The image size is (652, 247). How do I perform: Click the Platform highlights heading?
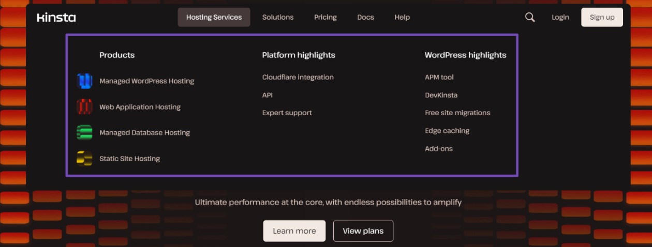(x=299, y=55)
